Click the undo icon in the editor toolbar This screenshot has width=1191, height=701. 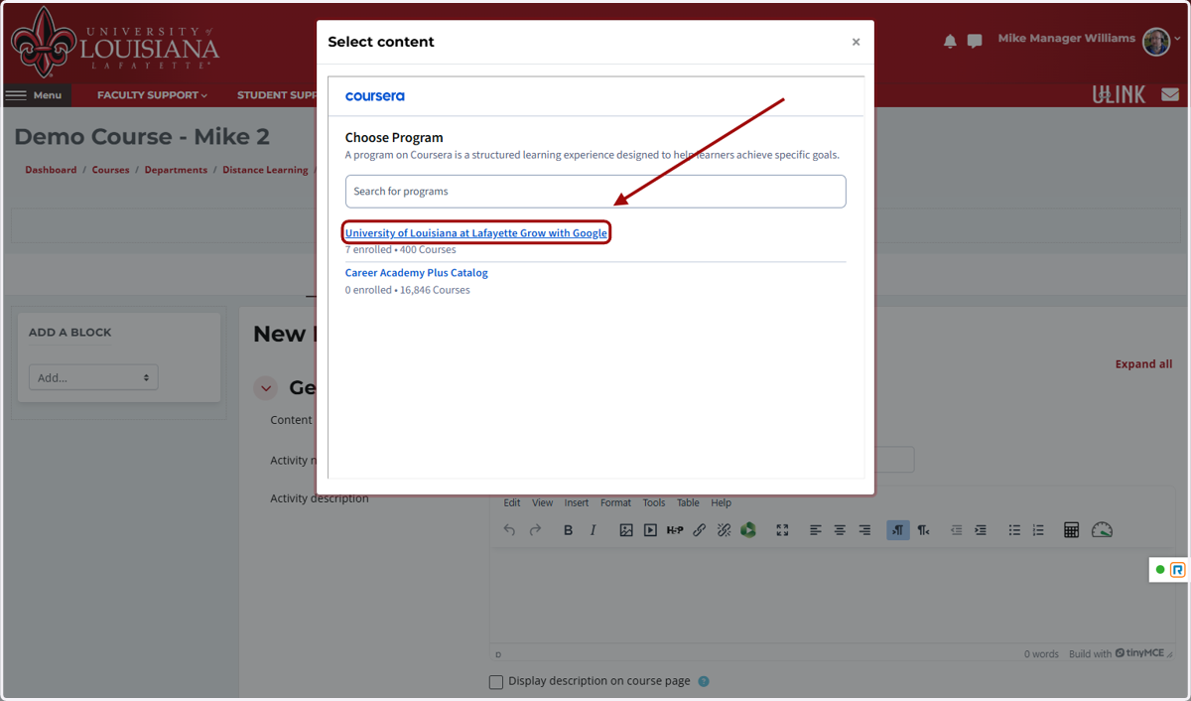[510, 530]
